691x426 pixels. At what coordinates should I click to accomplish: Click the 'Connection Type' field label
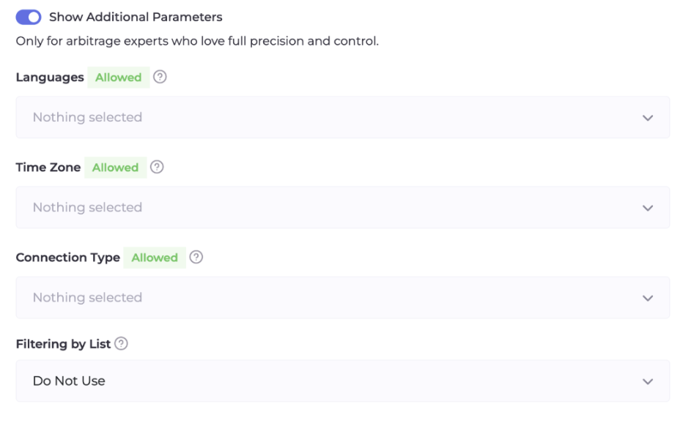coord(68,258)
